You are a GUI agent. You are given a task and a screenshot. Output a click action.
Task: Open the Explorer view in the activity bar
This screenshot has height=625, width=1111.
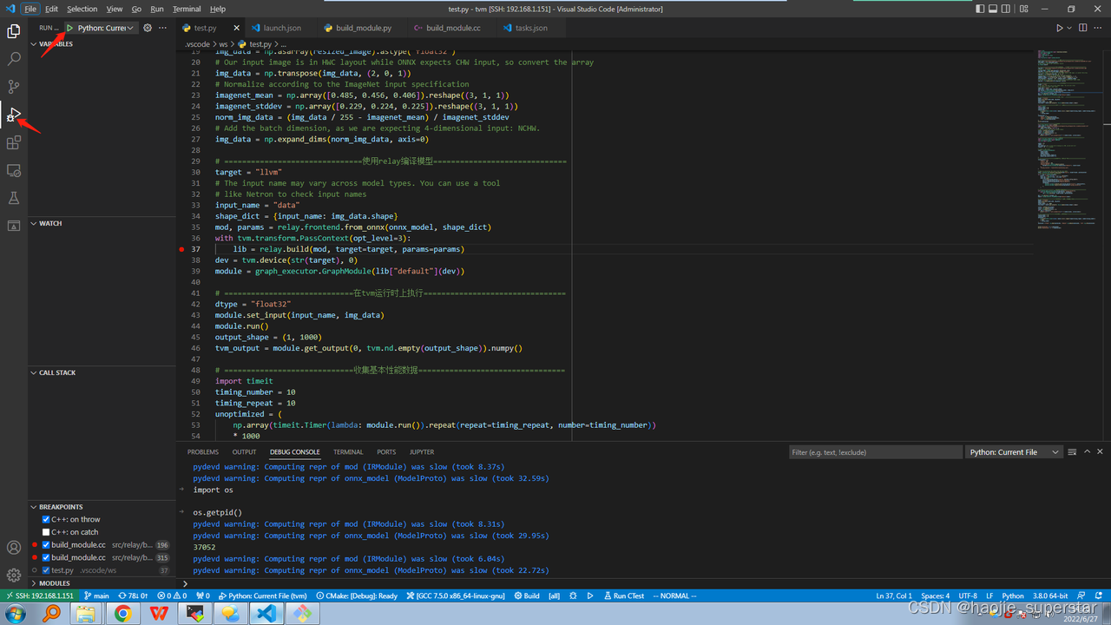[14, 31]
